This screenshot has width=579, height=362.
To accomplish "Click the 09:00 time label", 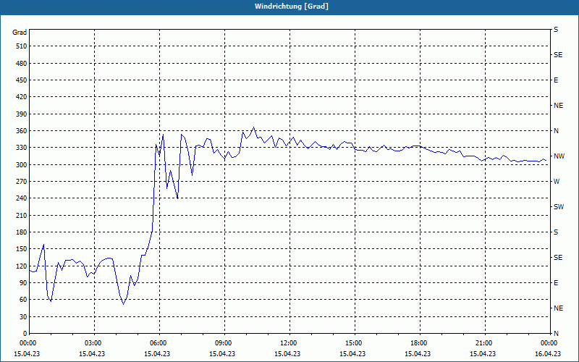I will coord(223,343).
